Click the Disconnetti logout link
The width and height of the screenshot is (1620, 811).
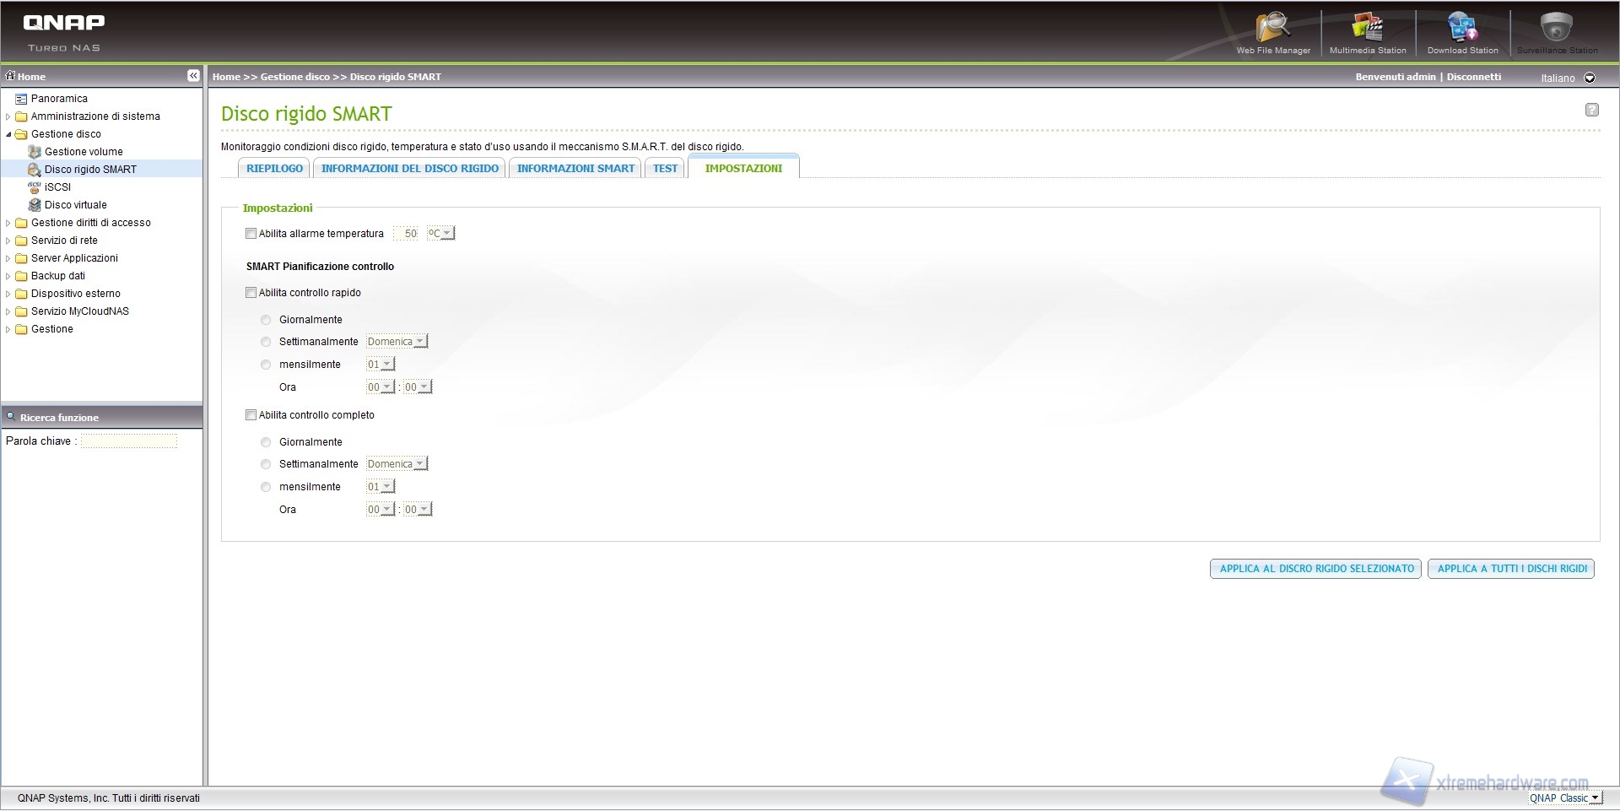point(1474,77)
